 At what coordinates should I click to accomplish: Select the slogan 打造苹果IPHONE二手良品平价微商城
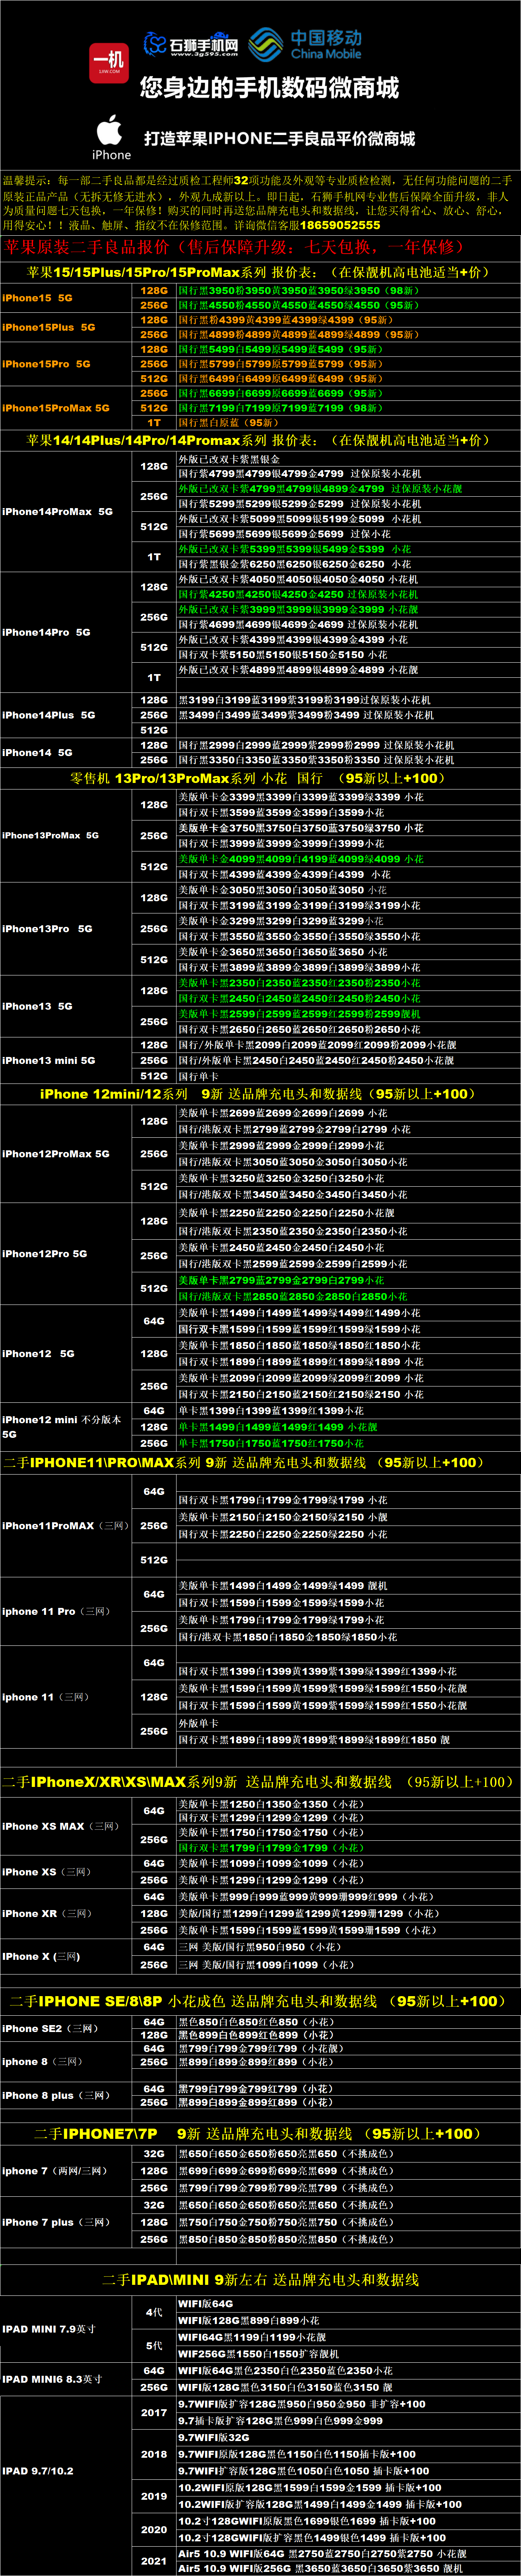(x=279, y=139)
